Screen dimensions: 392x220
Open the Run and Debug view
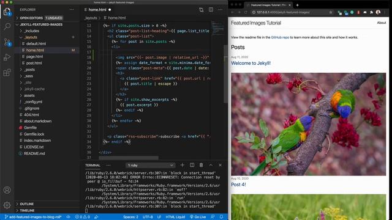click(x=7, y=57)
